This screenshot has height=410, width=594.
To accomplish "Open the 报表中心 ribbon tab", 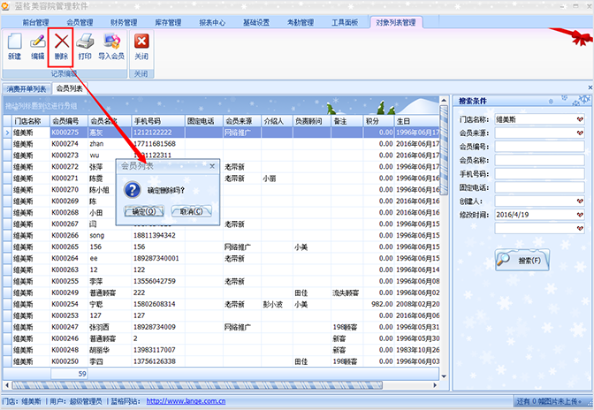I will [211, 21].
